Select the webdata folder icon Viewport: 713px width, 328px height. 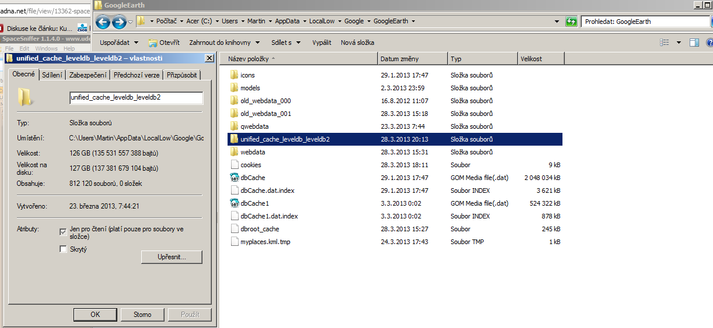pos(235,152)
